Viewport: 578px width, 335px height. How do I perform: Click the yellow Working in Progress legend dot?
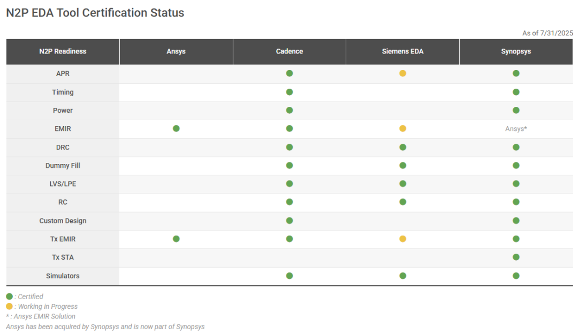click(x=9, y=306)
